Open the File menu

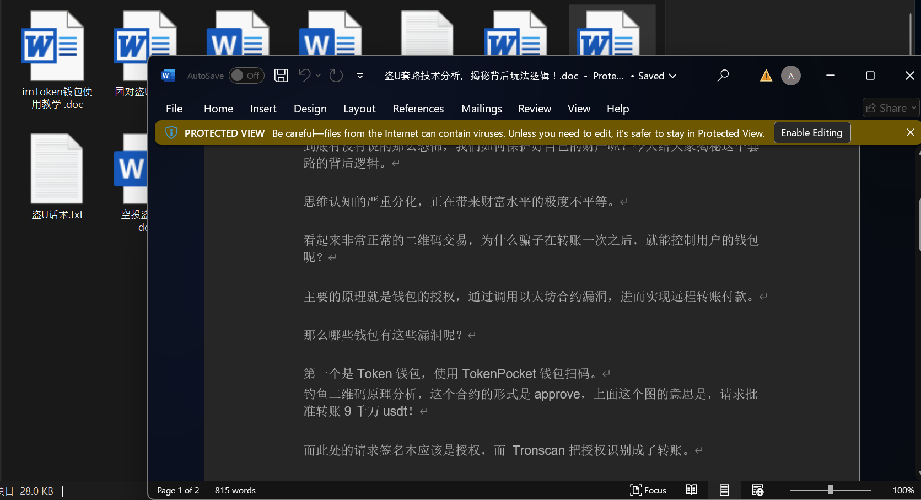click(x=174, y=109)
